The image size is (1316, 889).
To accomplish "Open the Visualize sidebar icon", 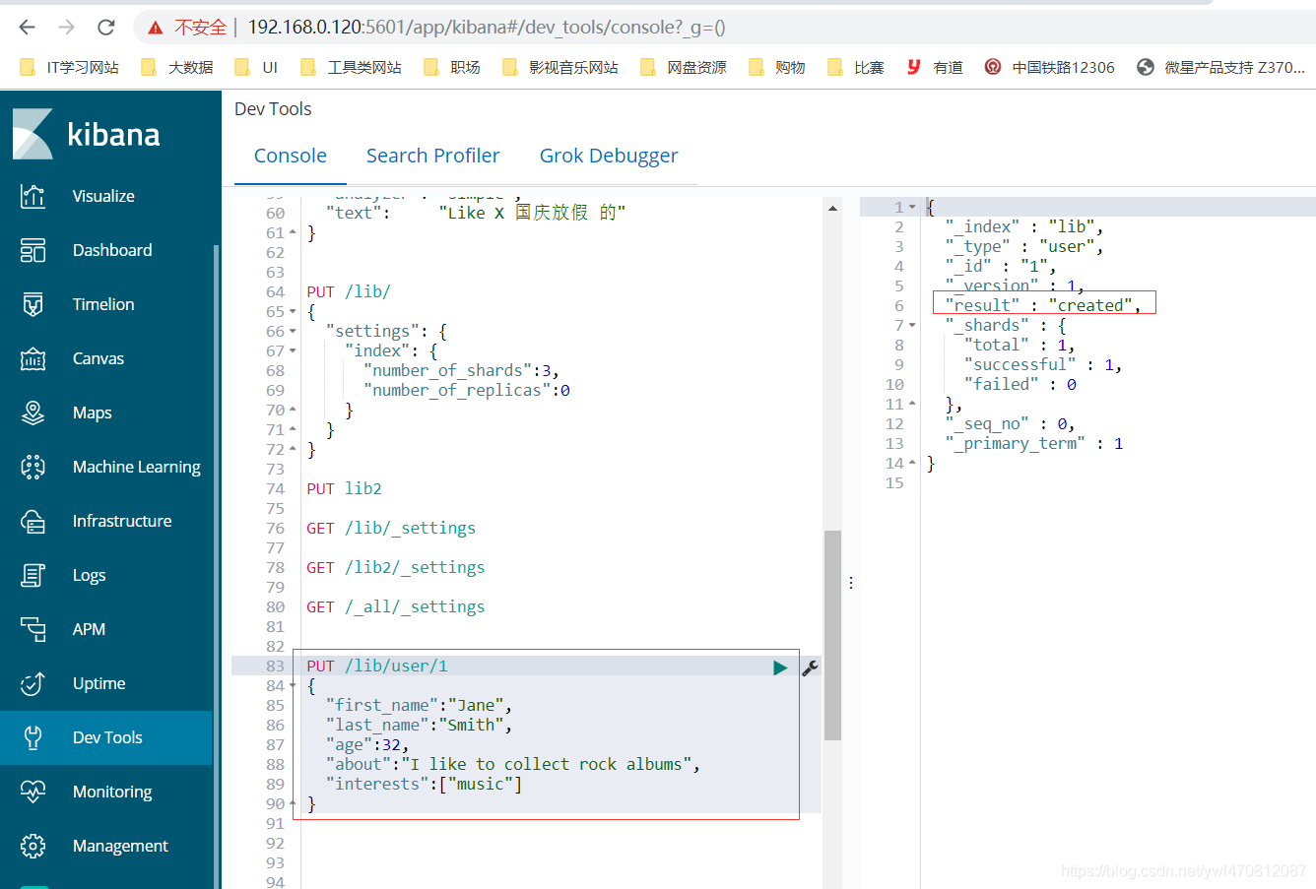I will pyautogui.click(x=33, y=196).
